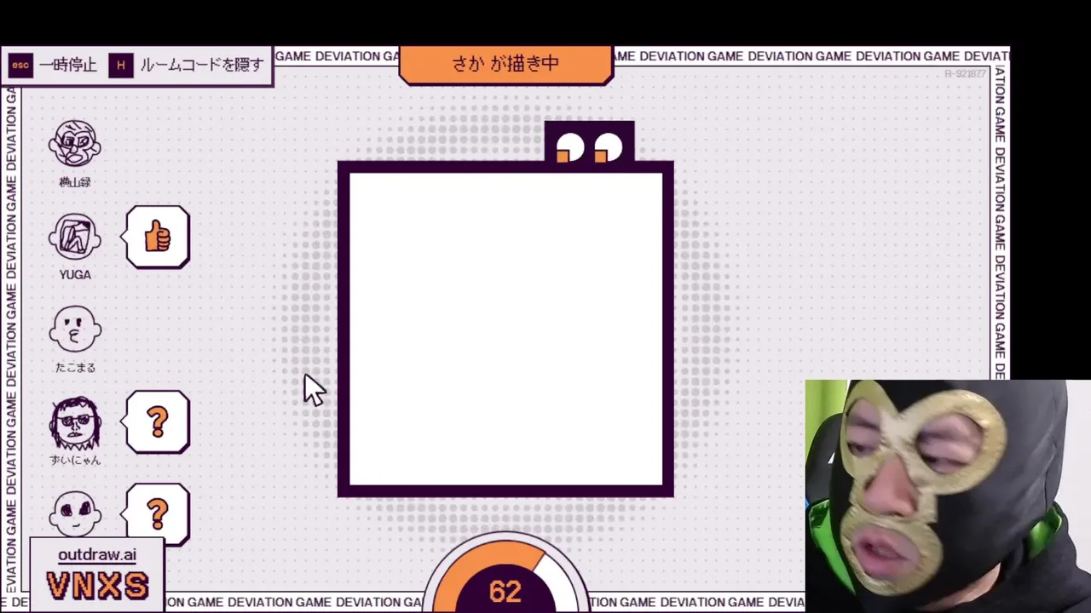Click the YUGA player name label
1091x613 pixels.
tap(75, 274)
